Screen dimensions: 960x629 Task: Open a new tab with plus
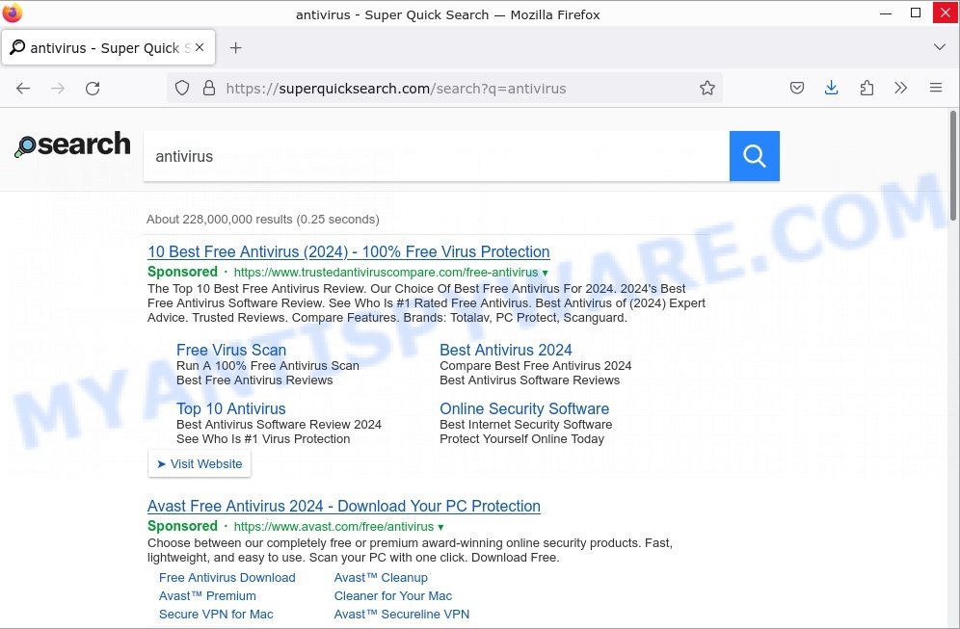point(236,48)
